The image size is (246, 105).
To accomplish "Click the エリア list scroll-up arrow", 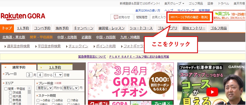I will click(x=29, y=88).
